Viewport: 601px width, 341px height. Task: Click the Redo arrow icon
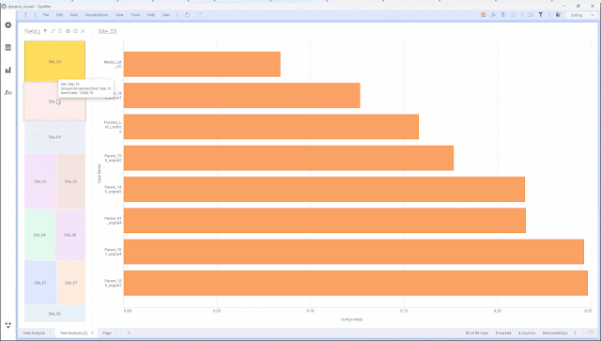[200, 15]
